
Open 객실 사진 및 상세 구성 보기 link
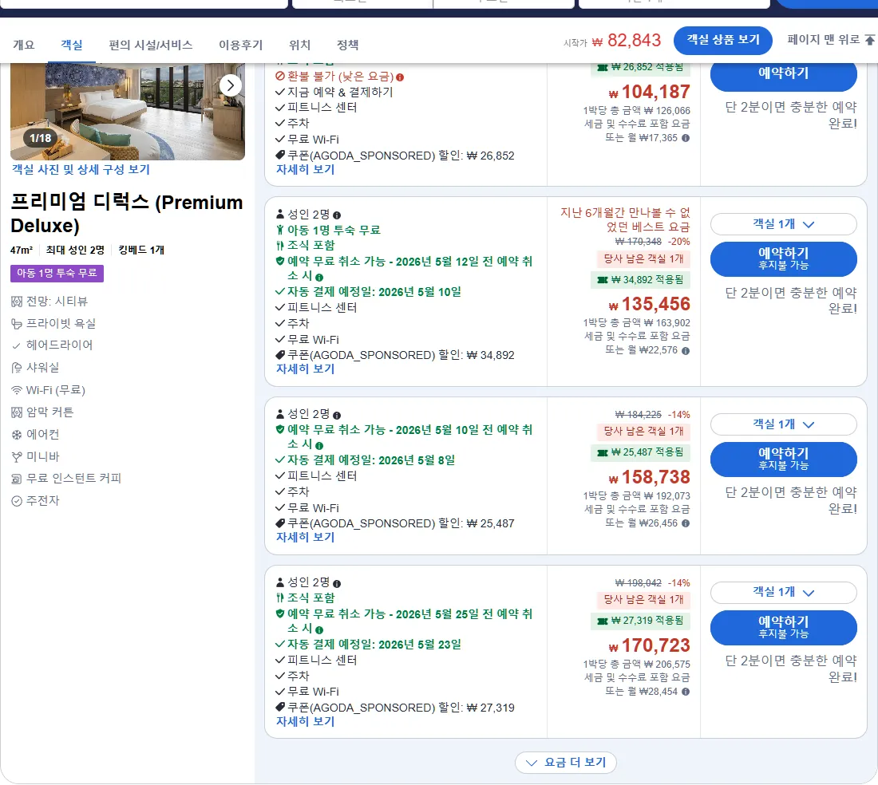pyautogui.click(x=81, y=170)
